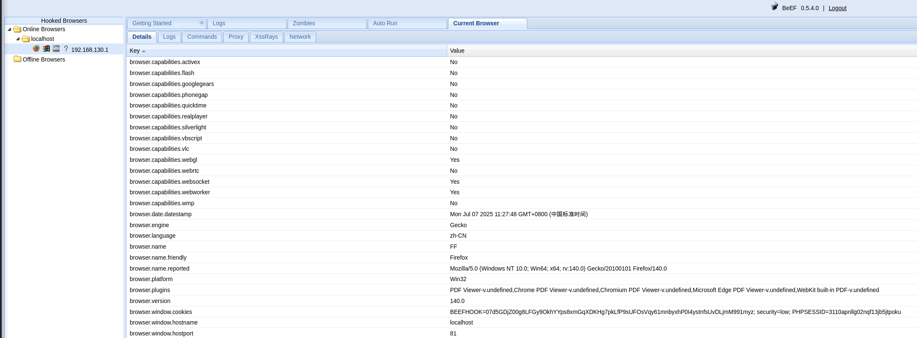This screenshot has width=917, height=338.
Task: Click the BeEF logo icon
Action: point(775,7)
